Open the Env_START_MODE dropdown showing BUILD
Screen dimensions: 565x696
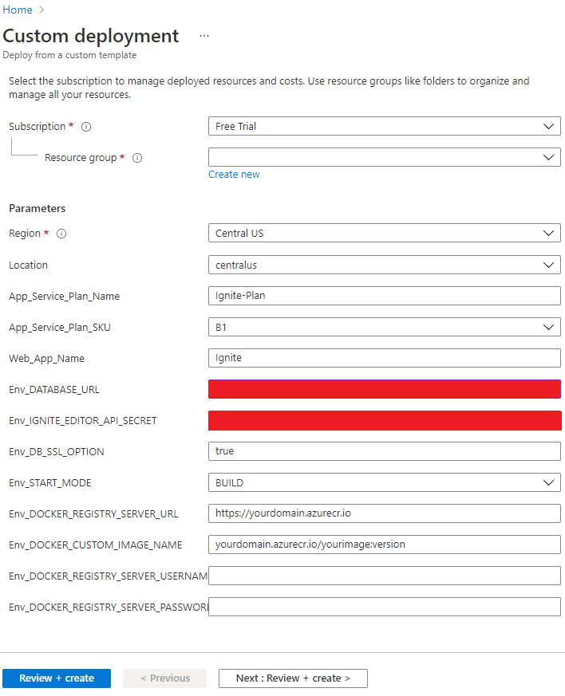384,482
